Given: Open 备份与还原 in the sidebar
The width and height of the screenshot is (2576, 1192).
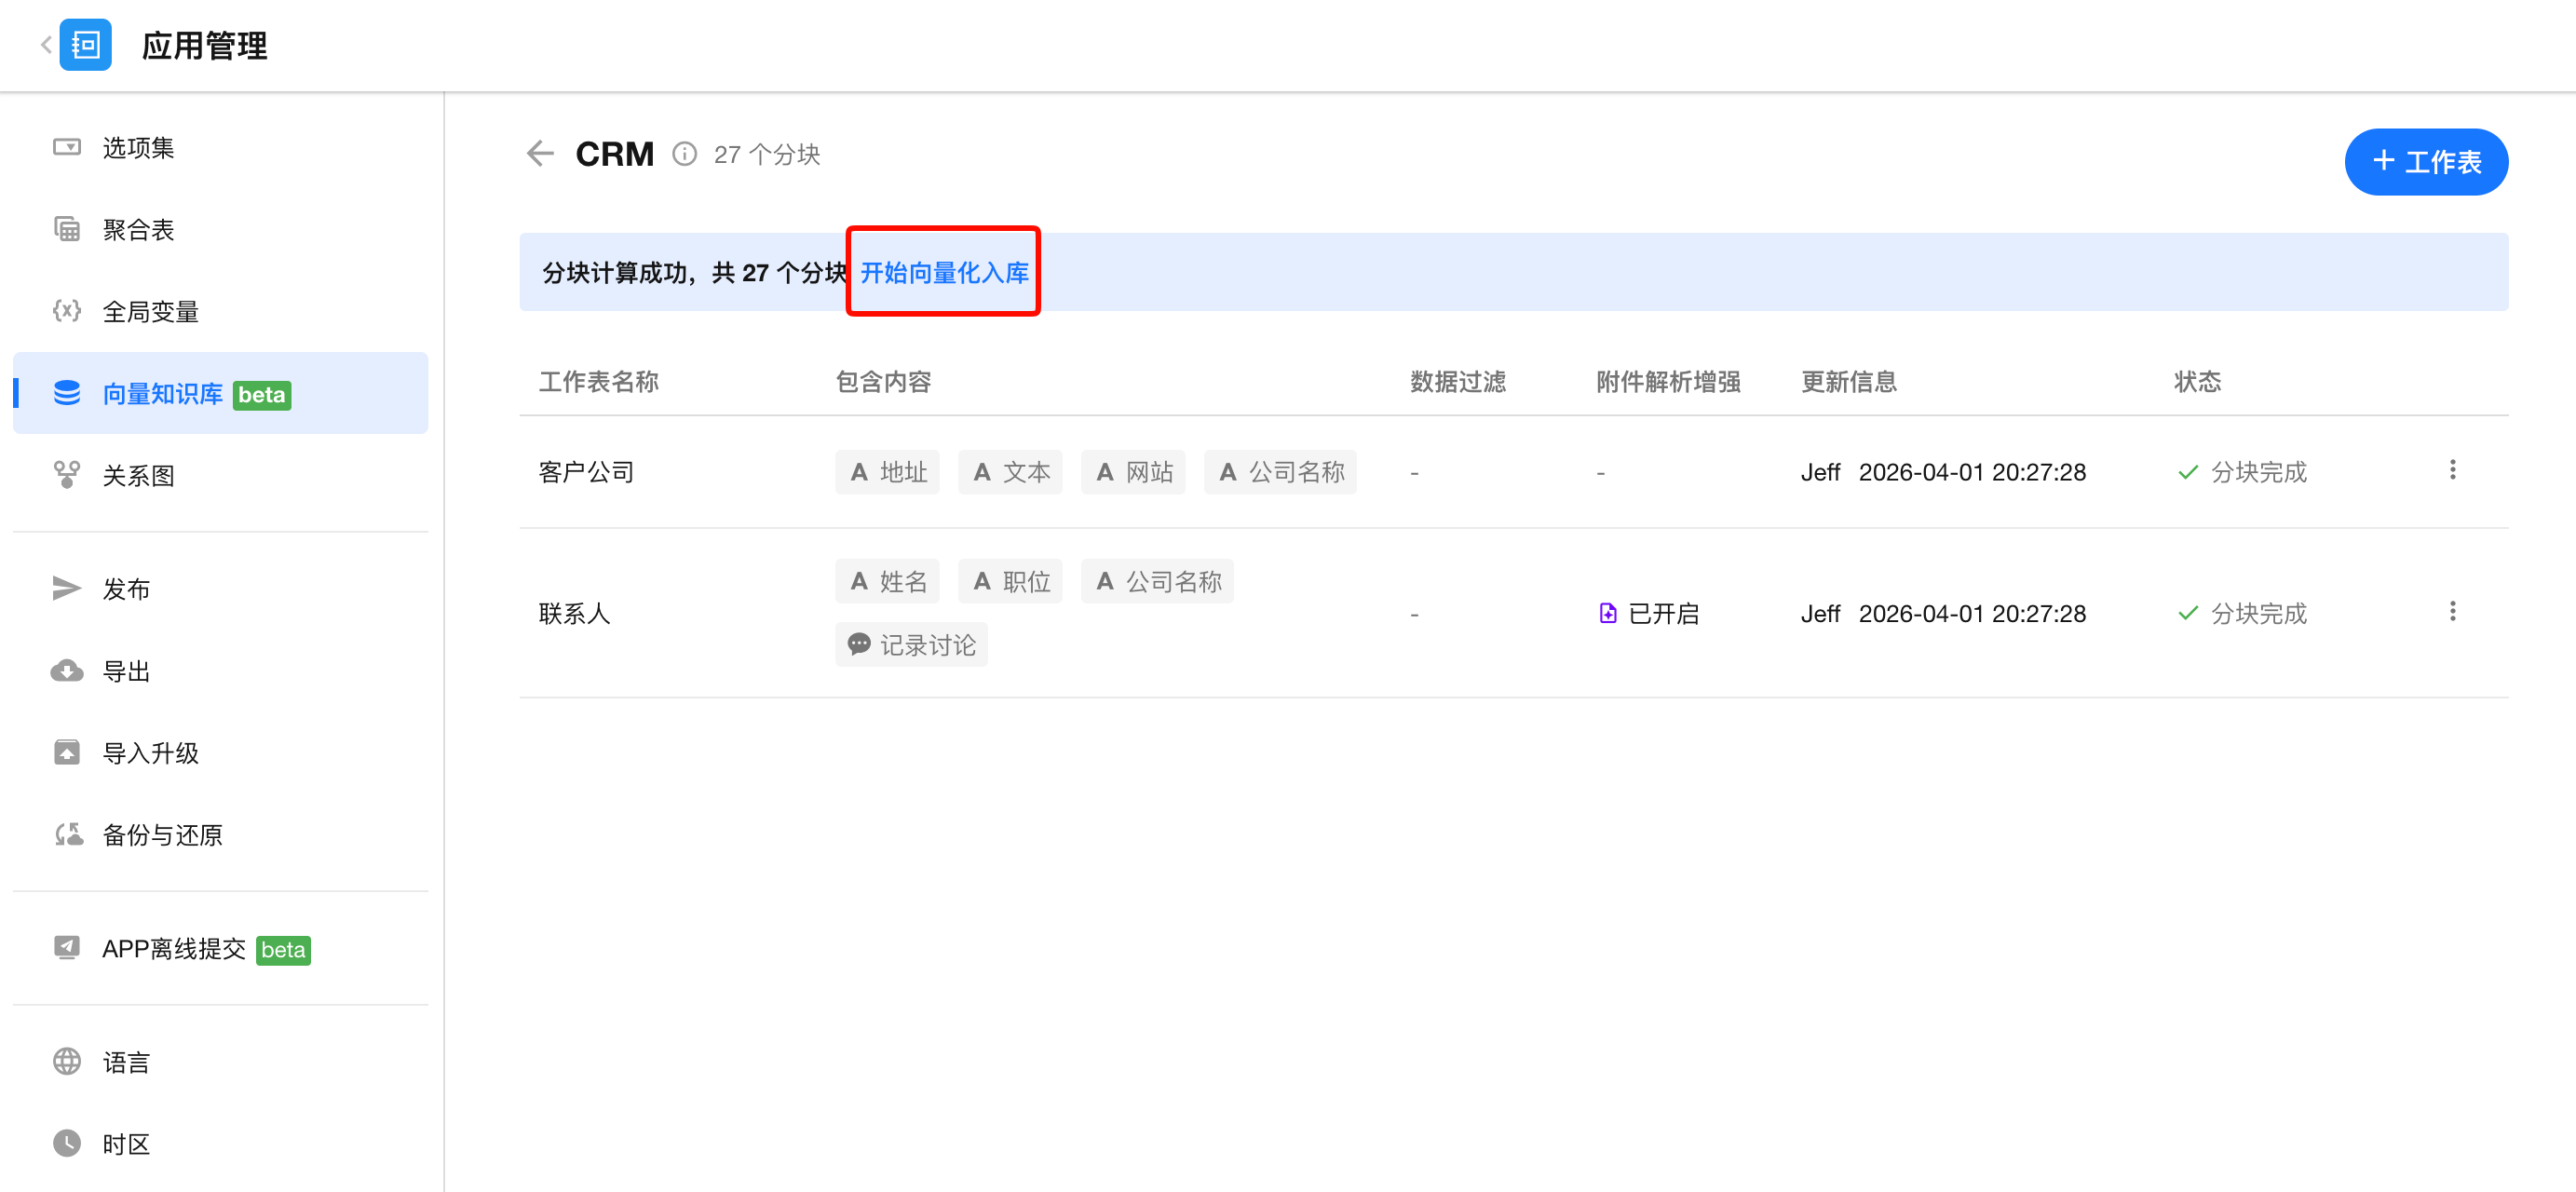Looking at the screenshot, I should (x=162, y=834).
